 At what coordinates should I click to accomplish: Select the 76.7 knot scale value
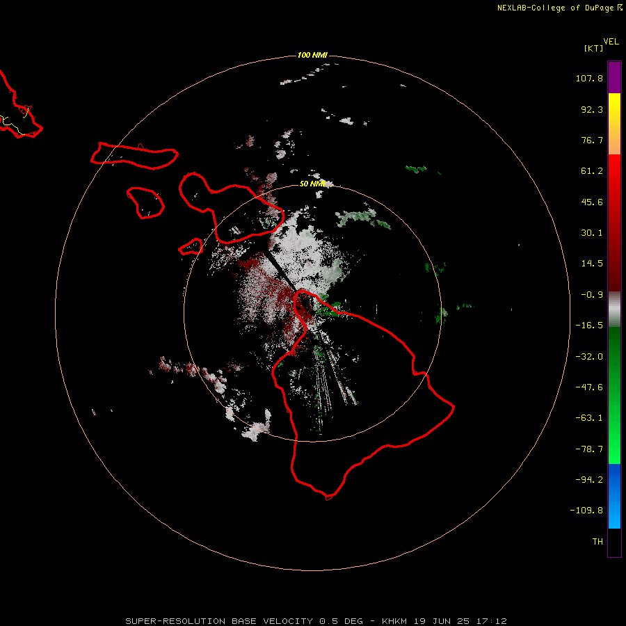(592, 140)
